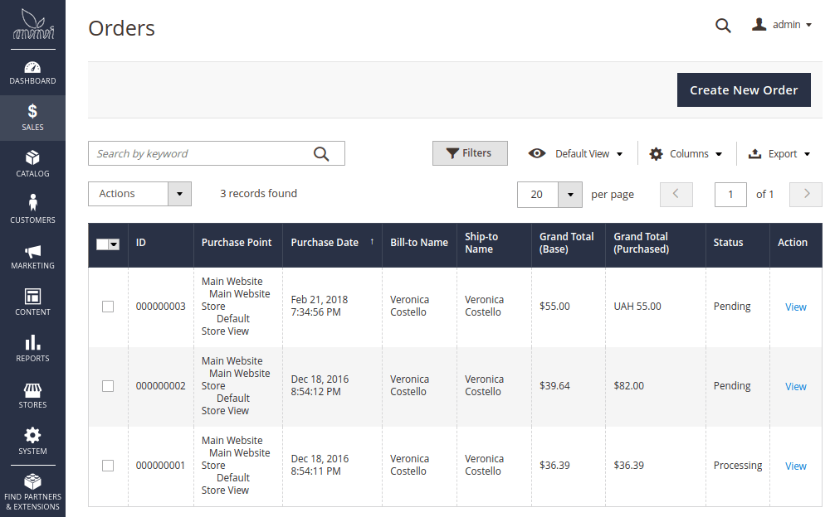
Task: Submit keyword search with magnifier icon
Action: pos(321,154)
